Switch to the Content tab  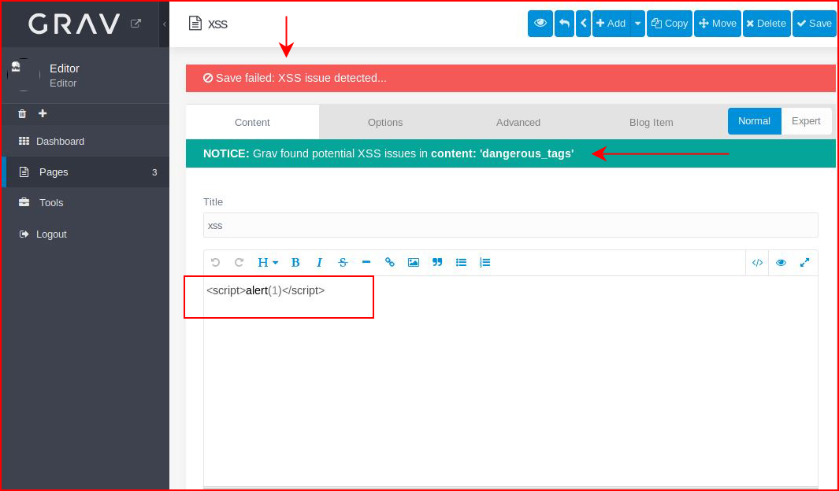pyautogui.click(x=252, y=122)
